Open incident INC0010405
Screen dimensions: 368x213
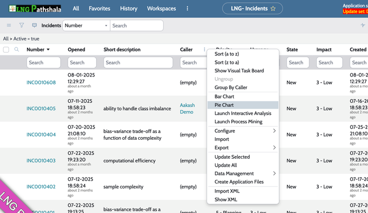(41, 109)
